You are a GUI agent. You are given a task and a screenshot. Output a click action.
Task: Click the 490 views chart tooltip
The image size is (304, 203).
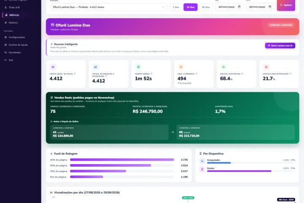pos(286,200)
